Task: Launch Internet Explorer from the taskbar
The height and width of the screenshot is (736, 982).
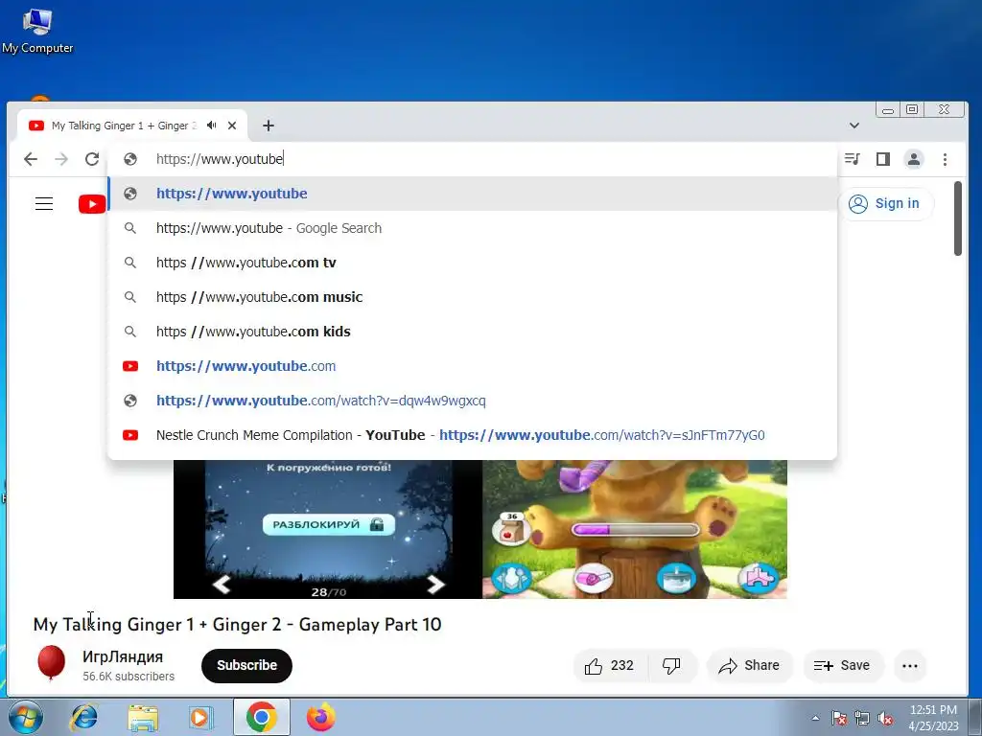Action: tap(84, 717)
